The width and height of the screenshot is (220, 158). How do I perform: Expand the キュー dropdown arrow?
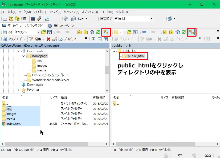point(86,19)
